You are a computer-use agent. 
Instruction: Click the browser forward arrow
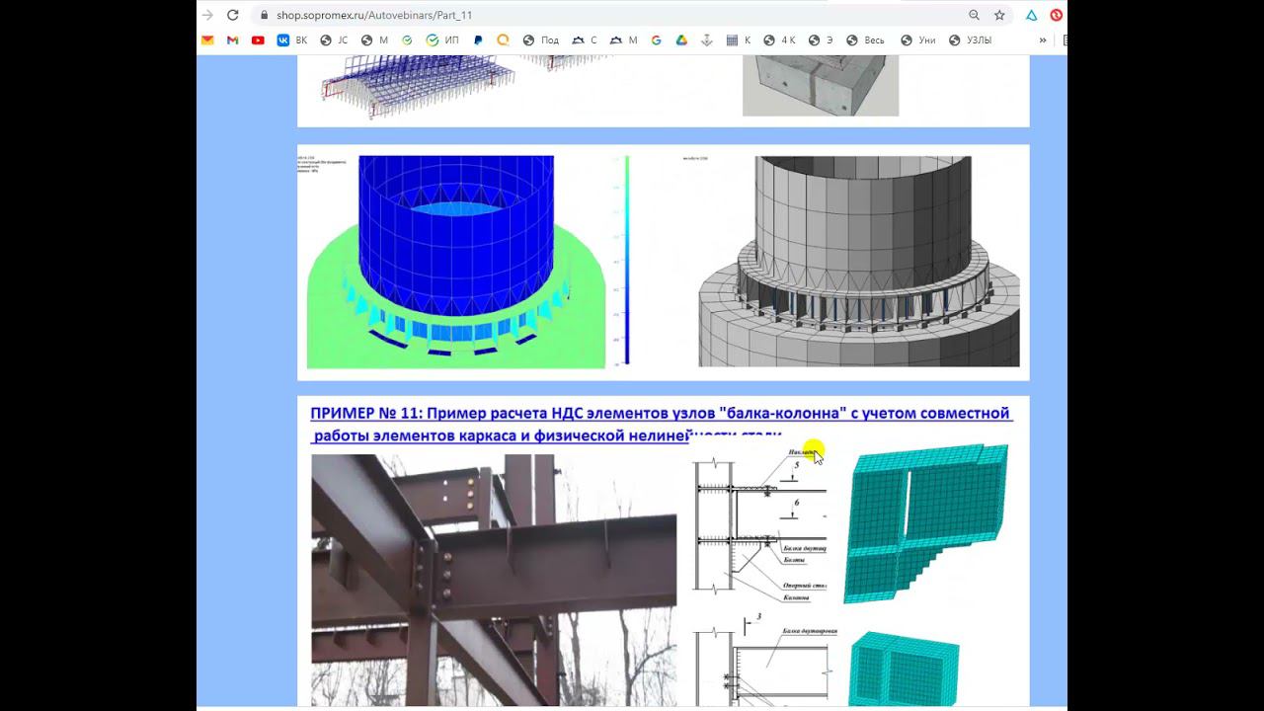207,15
